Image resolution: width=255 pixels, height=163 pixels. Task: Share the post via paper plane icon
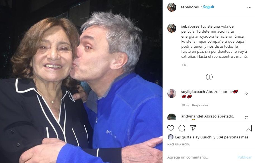[193, 128]
